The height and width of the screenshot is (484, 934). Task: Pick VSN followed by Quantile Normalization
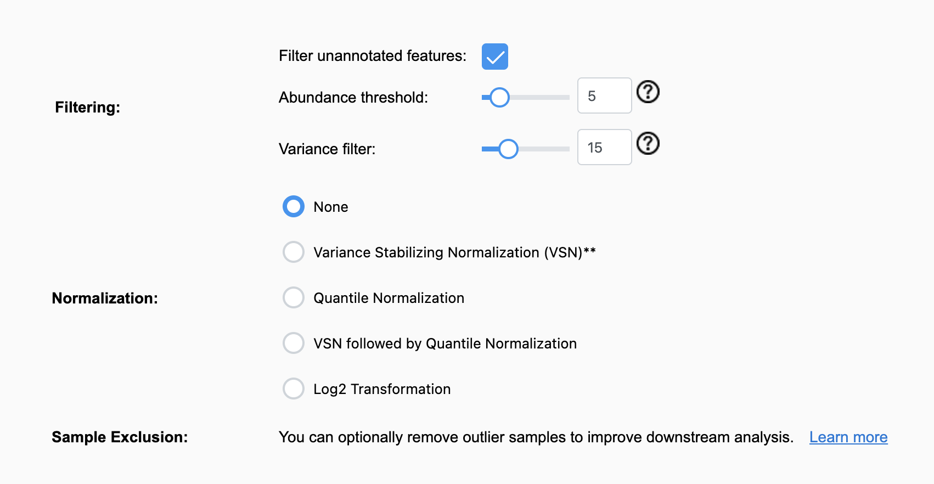[294, 343]
